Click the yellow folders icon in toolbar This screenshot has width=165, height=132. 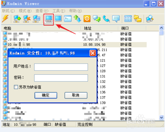[x=138, y=19]
